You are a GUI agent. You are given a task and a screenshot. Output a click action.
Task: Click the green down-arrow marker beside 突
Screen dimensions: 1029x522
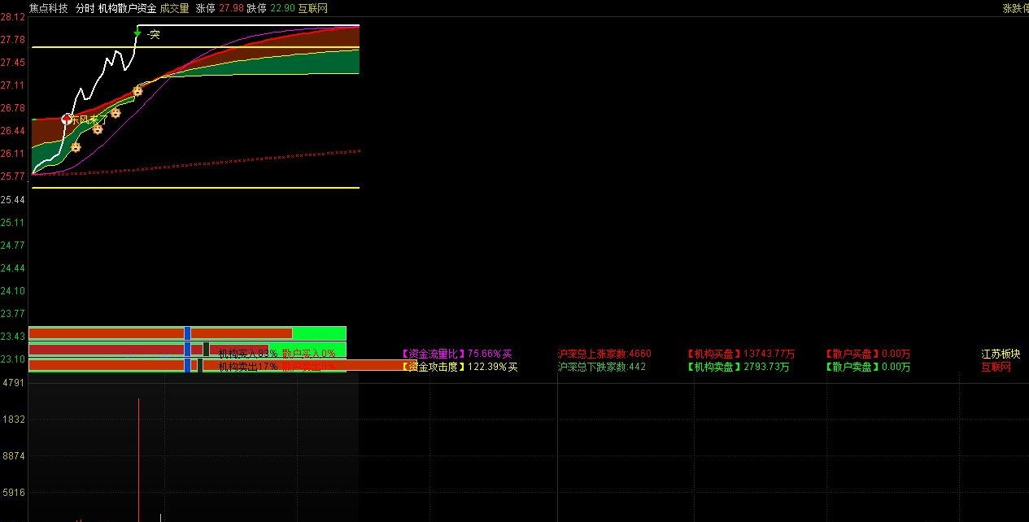pos(137,33)
